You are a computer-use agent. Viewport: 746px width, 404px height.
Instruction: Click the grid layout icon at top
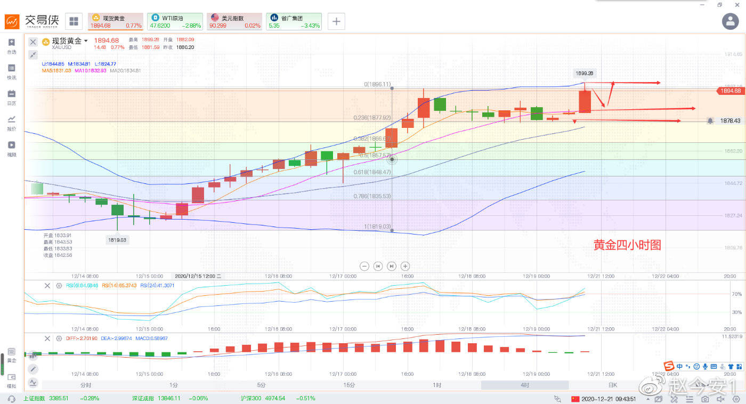pos(74,21)
